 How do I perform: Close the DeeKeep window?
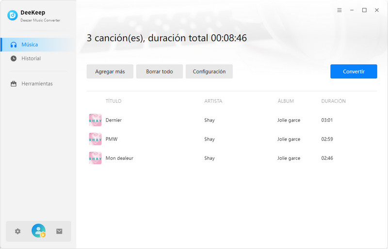click(377, 10)
